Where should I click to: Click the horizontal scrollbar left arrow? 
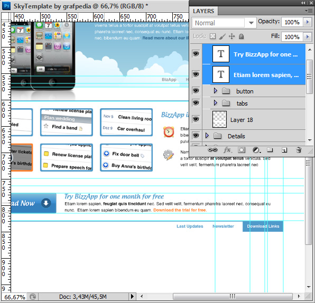[x=142, y=296]
